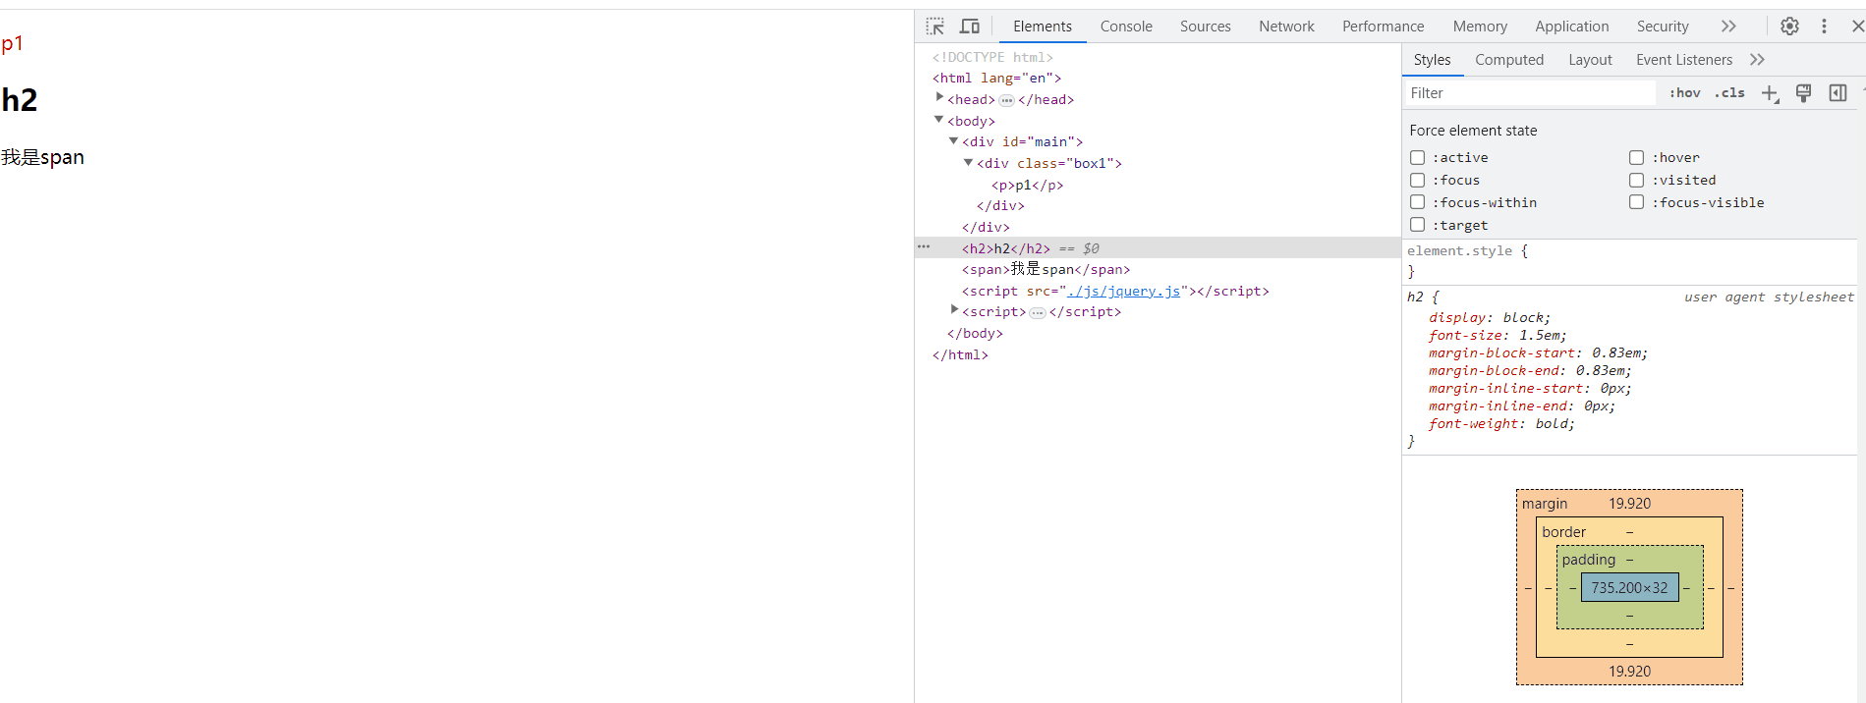Click the red p1 paragraph on page
Screen dimensions: 1866x703
(12, 43)
